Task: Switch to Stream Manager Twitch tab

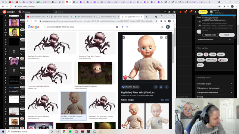Action: pos(61,17)
